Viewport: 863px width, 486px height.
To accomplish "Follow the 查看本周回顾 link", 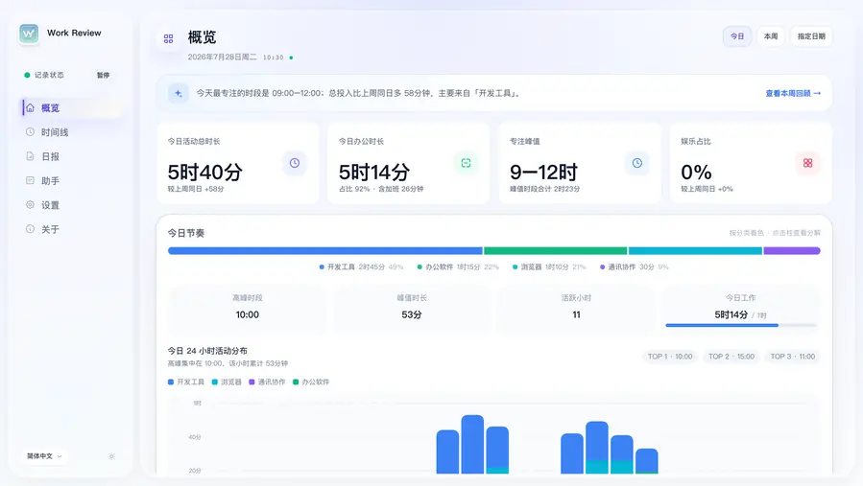I will (793, 94).
